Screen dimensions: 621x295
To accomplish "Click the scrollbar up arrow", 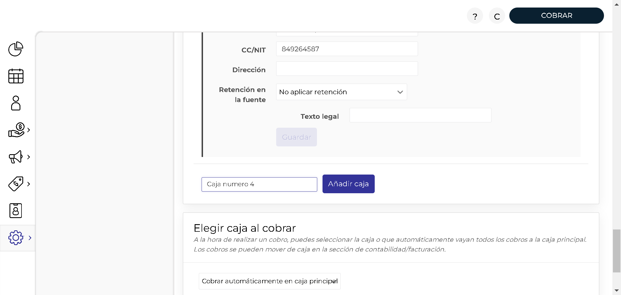I will [x=617, y=4].
